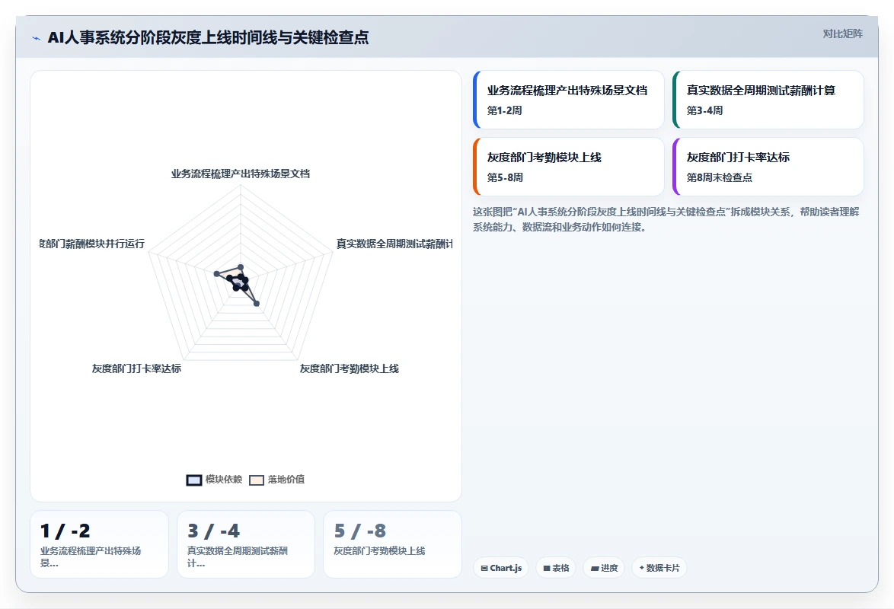This screenshot has height=609, width=894.
Task: Open the 真实数据全周期测试薪酬计算 第3-4周 card
Action: [x=768, y=100]
